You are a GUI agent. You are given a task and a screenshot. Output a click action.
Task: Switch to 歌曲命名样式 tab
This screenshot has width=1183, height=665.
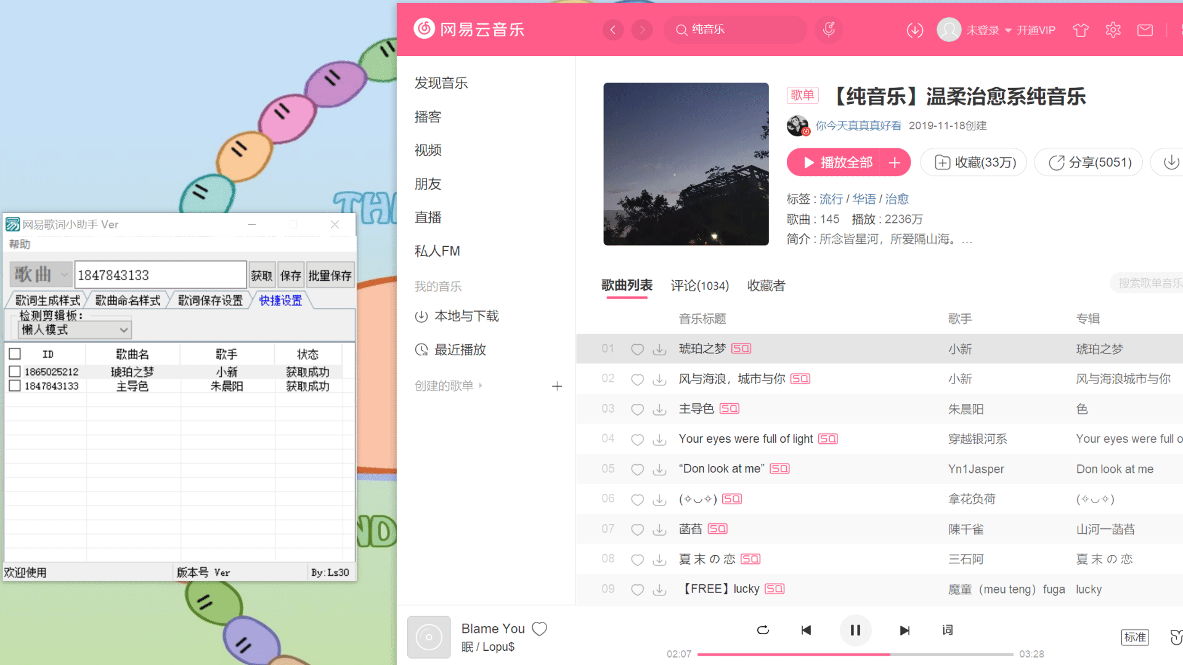point(128,300)
